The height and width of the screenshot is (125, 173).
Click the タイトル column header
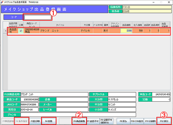(x=60, y=25)
